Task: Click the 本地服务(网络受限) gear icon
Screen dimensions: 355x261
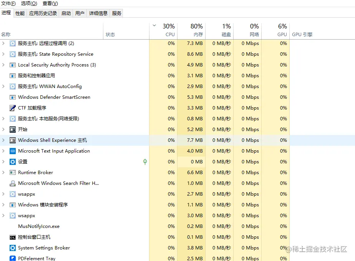Action: 13,119
